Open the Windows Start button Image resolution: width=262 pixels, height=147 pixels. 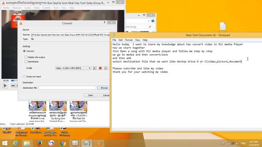pos(5,143)
